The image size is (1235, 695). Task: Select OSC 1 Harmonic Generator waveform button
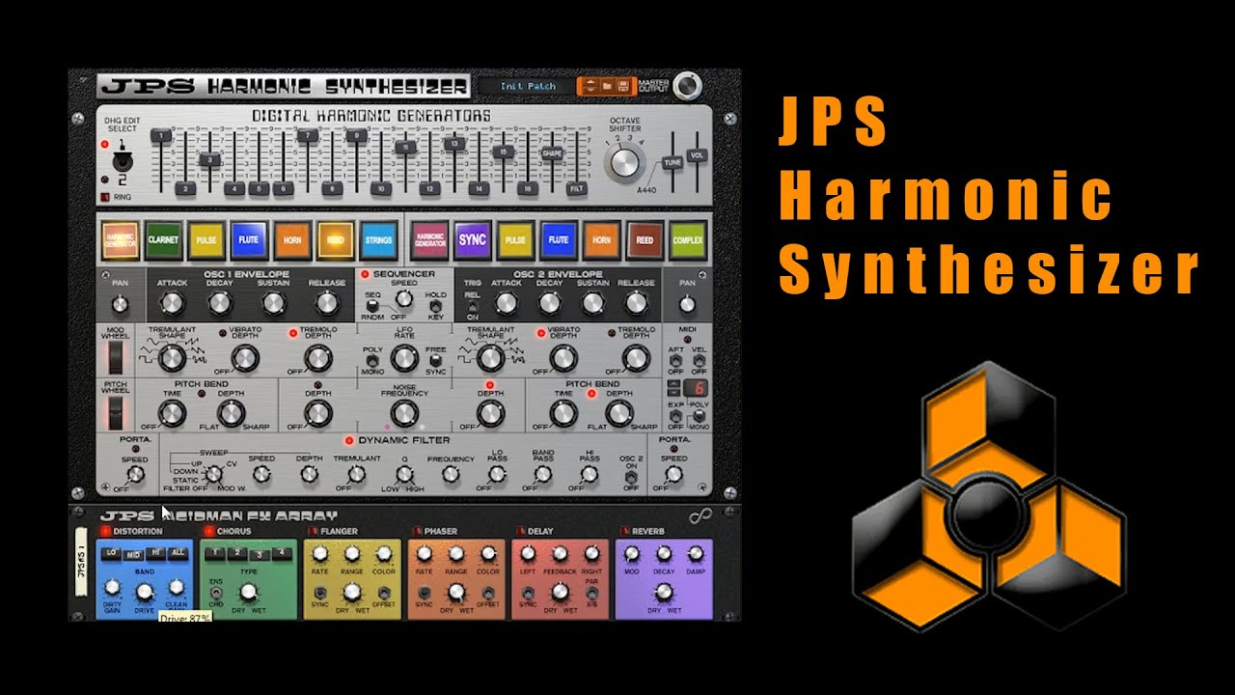(121, 239)
